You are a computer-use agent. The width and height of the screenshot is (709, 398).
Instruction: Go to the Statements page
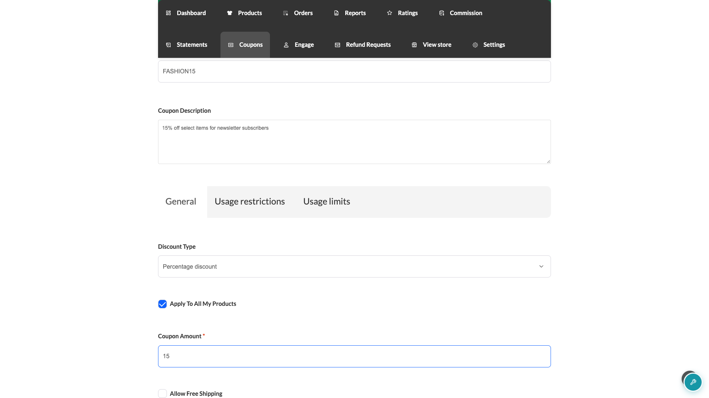click(x=186, y=45)
